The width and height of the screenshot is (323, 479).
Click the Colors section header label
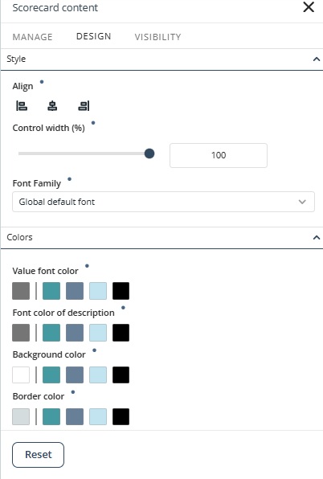coord(19,237)
